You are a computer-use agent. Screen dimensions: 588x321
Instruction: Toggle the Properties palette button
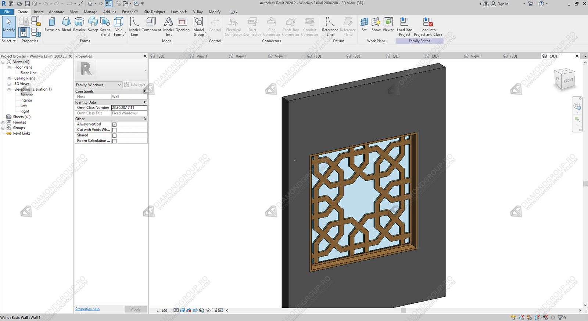(x=23, y=32)
